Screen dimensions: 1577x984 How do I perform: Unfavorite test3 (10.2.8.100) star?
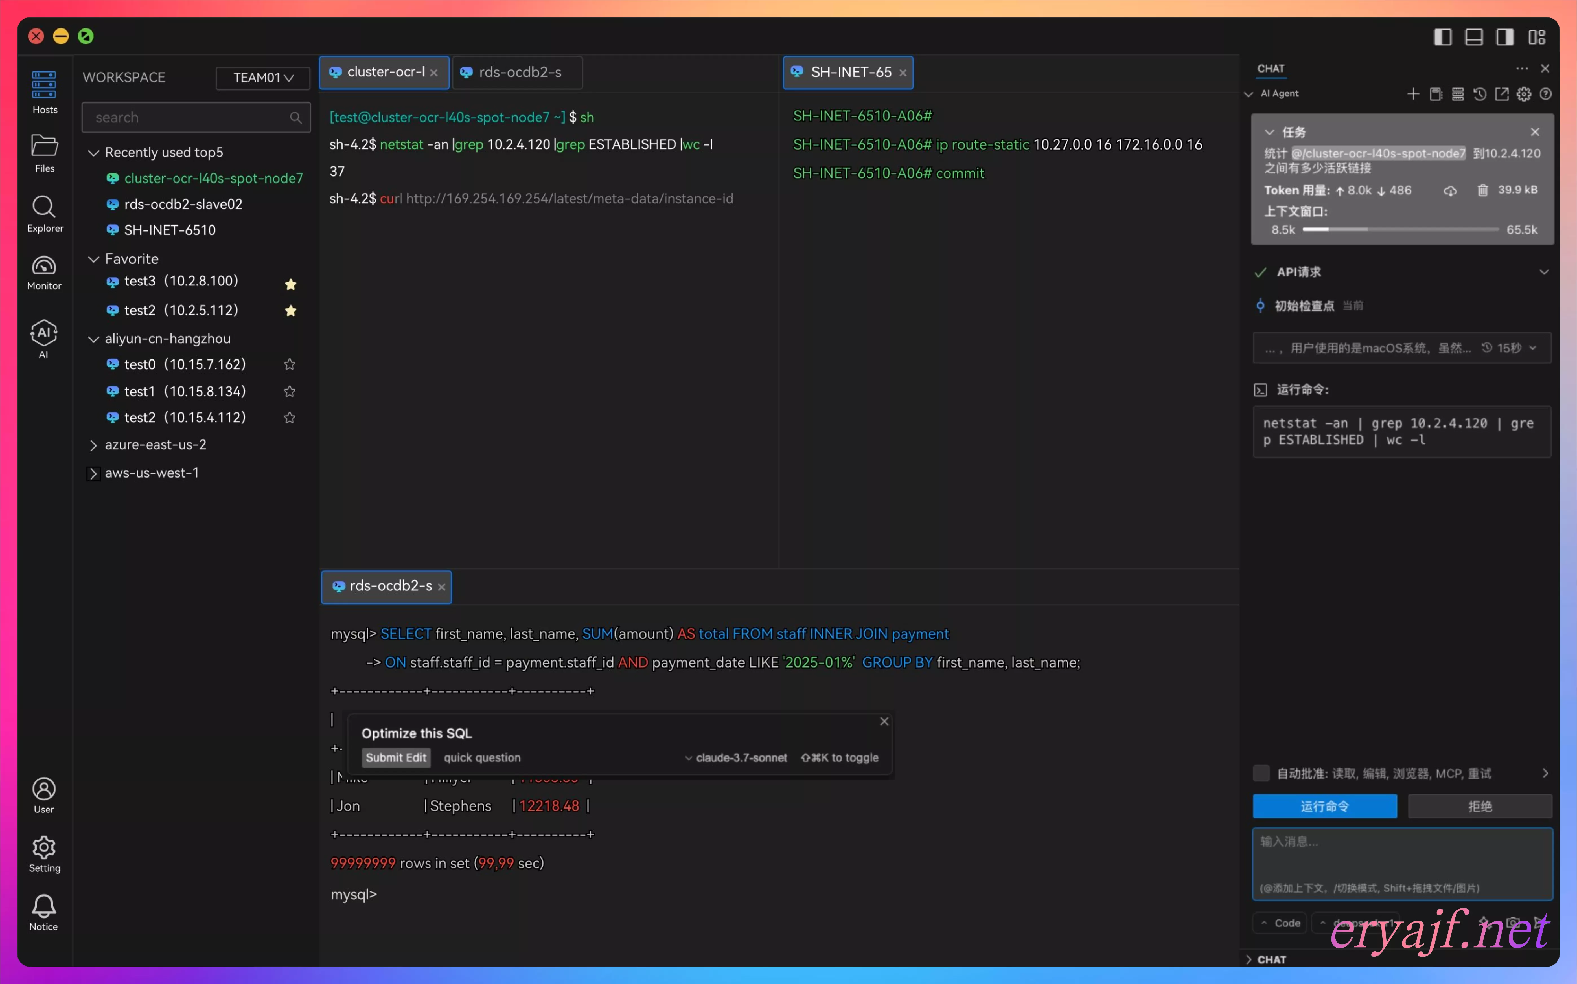pos(290,284)
